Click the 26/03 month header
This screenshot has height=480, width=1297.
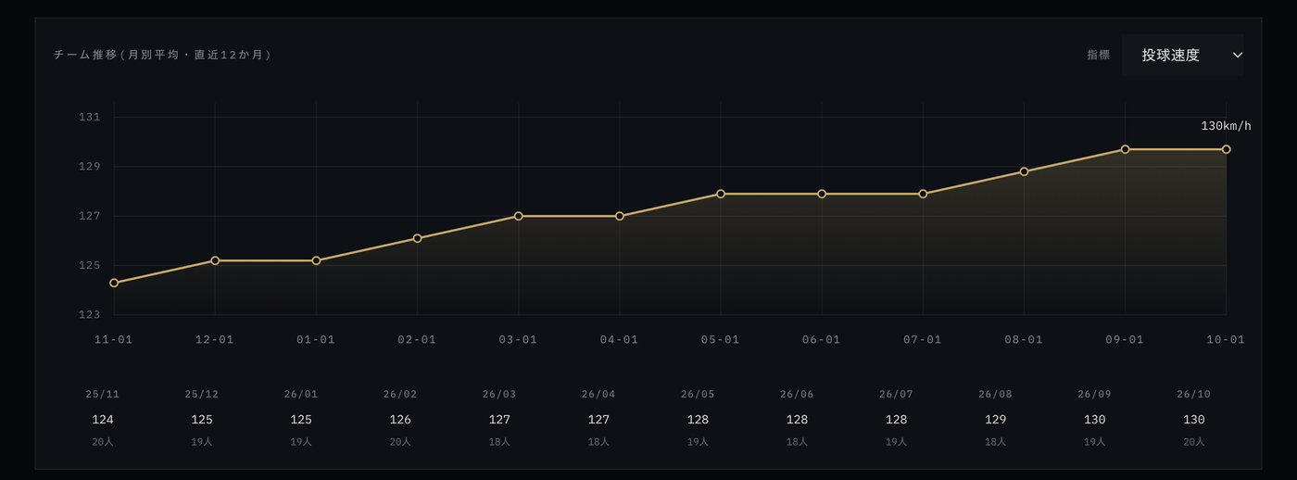pyautogui.click(x=499, y=395)
